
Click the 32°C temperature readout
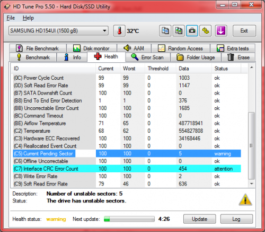pyautogui.click(x=133, y=31)
